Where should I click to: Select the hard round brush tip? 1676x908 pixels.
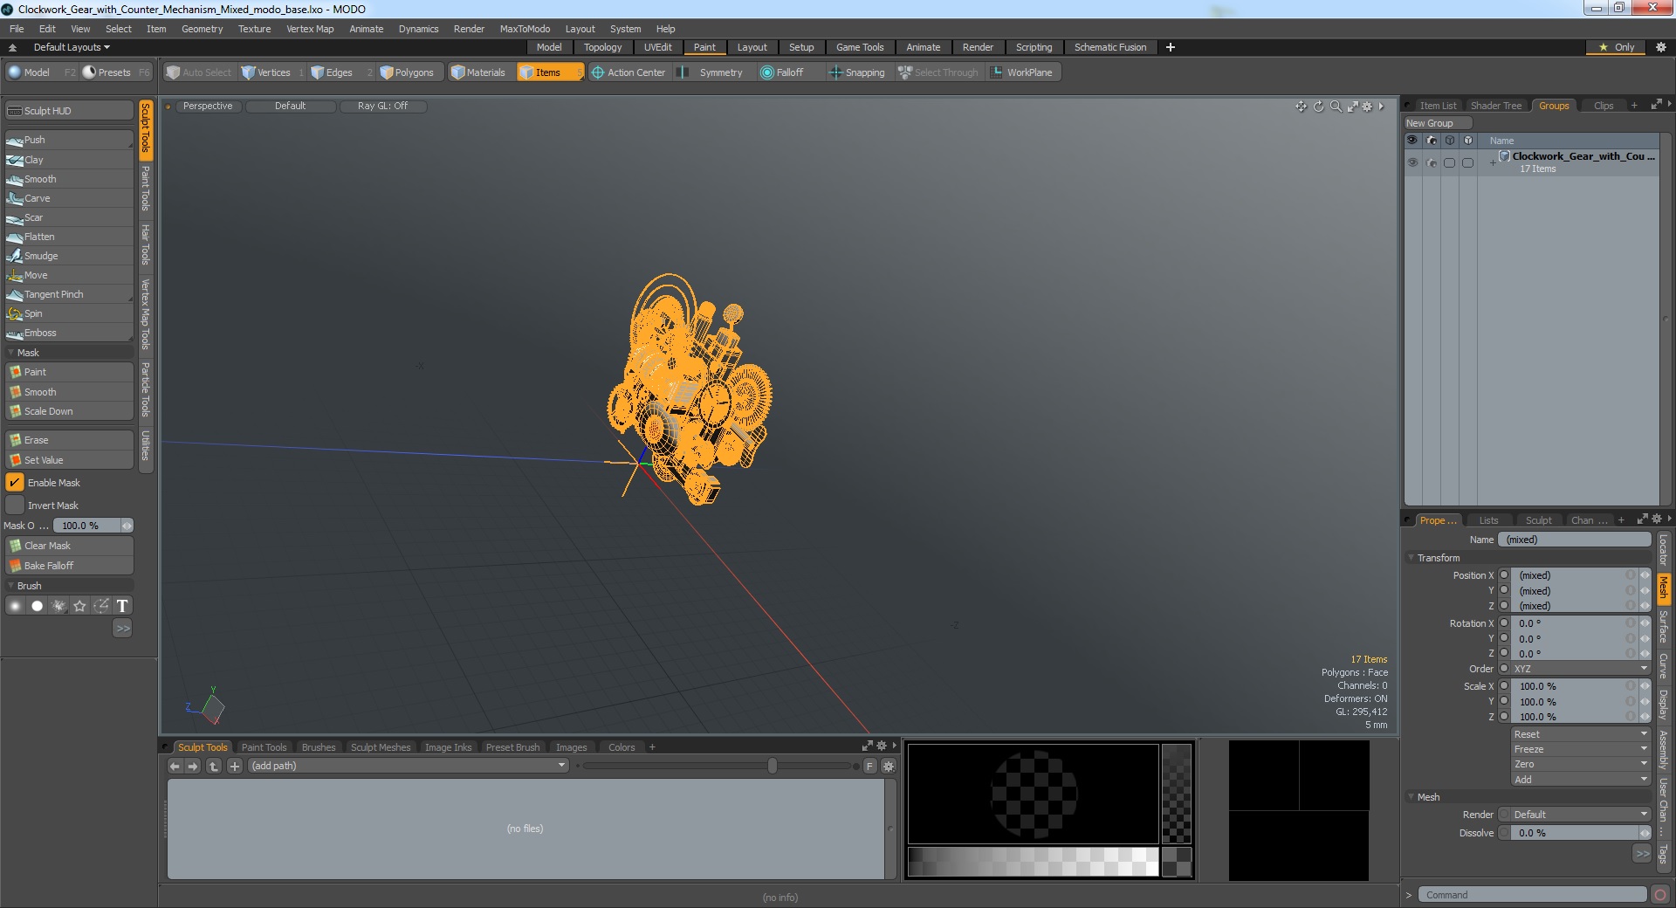click(x=37, y=606)
